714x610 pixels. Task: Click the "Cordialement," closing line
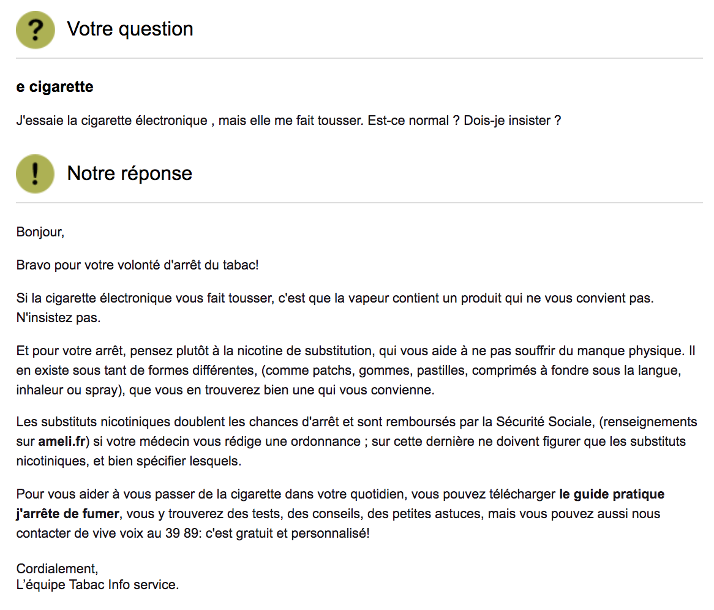57,568
